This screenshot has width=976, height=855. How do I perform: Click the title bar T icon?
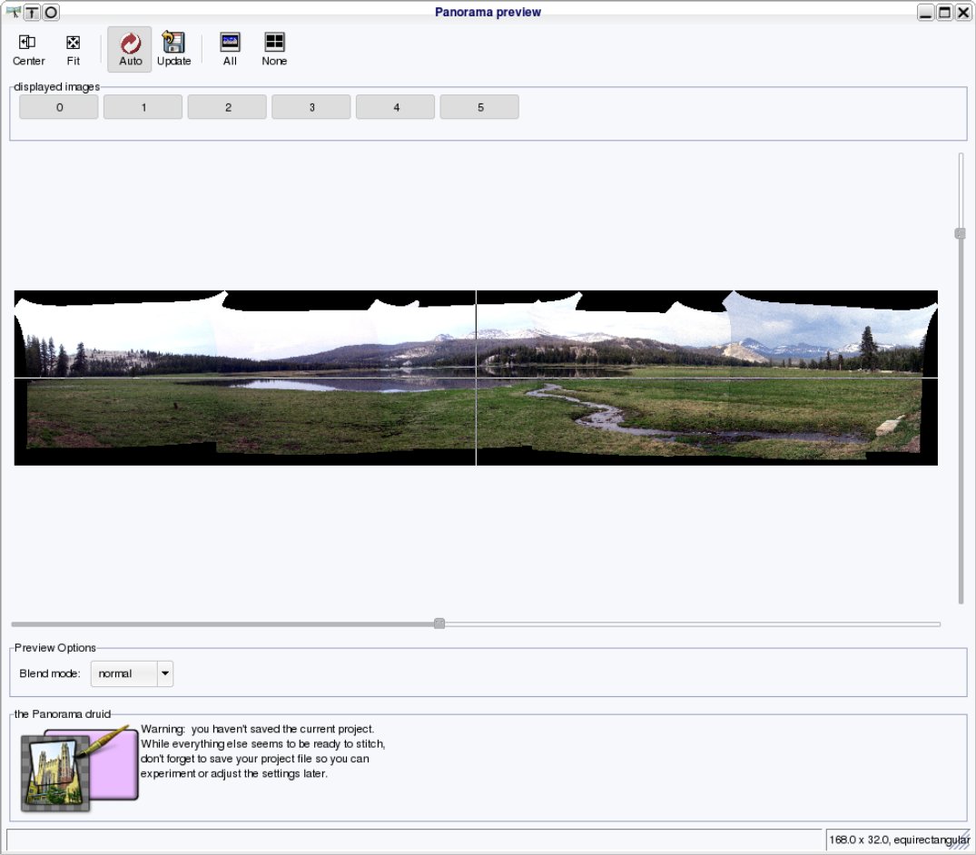coord(32,13)
